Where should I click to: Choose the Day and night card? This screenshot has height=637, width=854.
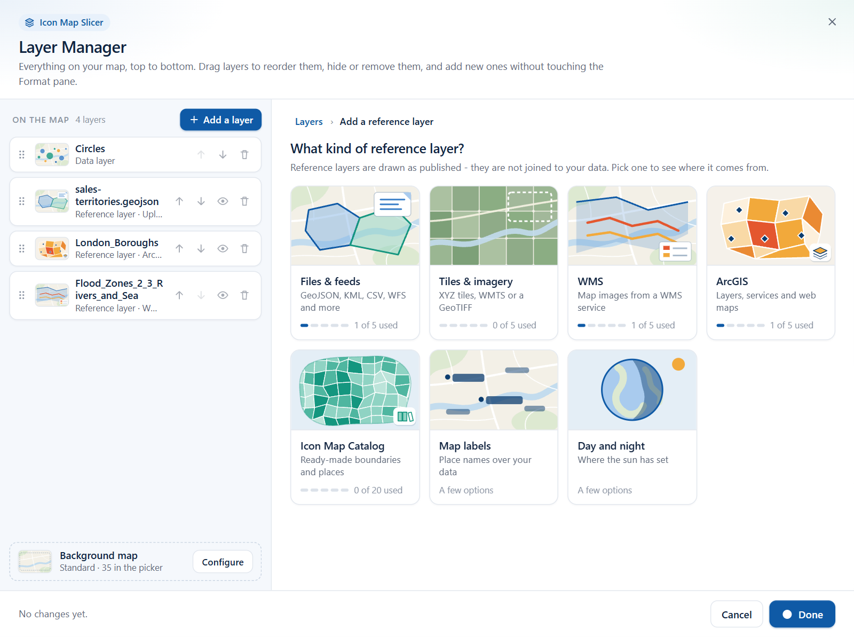(632, 427)
